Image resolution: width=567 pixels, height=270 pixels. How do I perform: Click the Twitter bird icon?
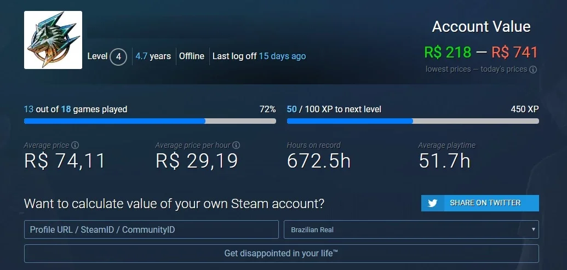[432, 203]
